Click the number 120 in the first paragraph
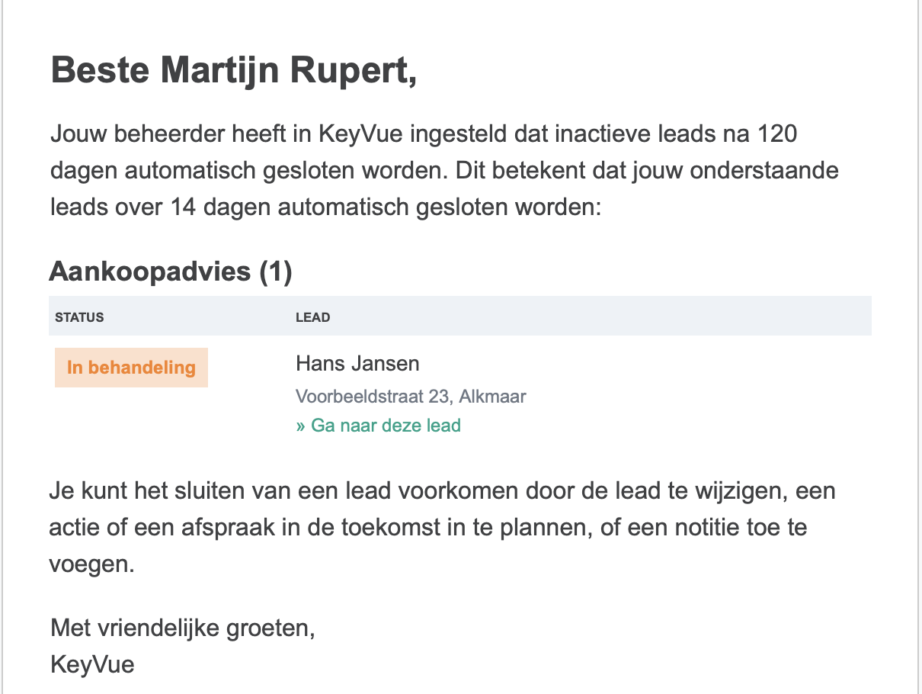 (x=777, y=135)
